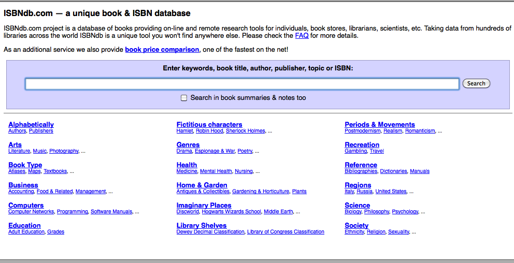Open the Business category

pyautogui.click(x=23, y=185)
